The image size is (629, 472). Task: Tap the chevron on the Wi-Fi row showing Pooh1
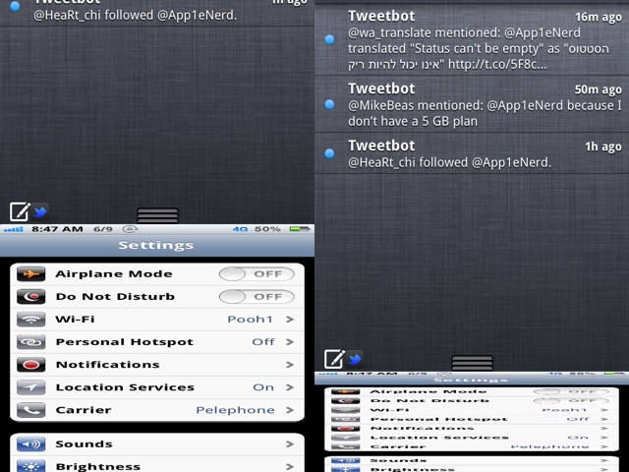(290, 320)
